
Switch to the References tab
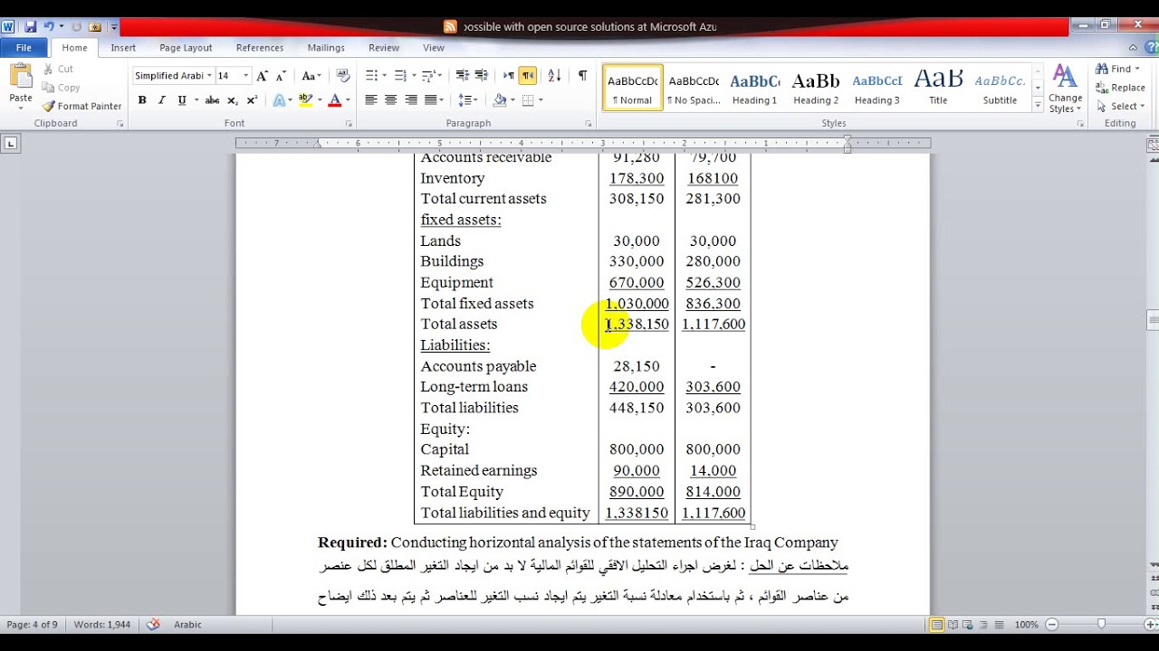tap(260, 48)
